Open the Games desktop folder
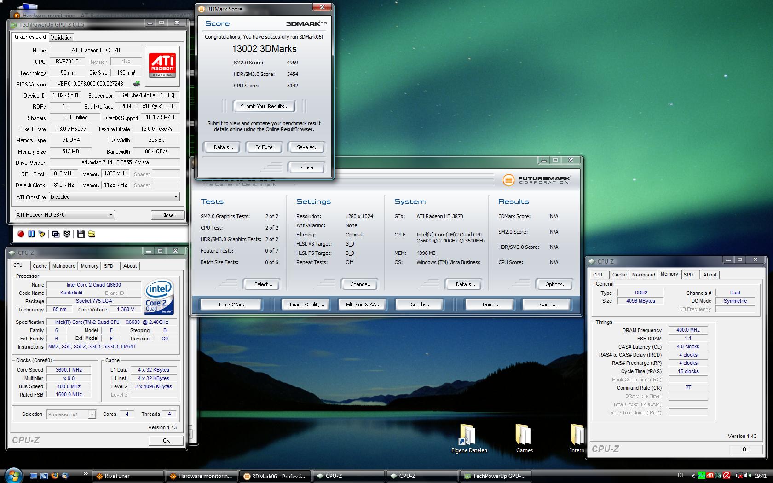 click(524, 438)
